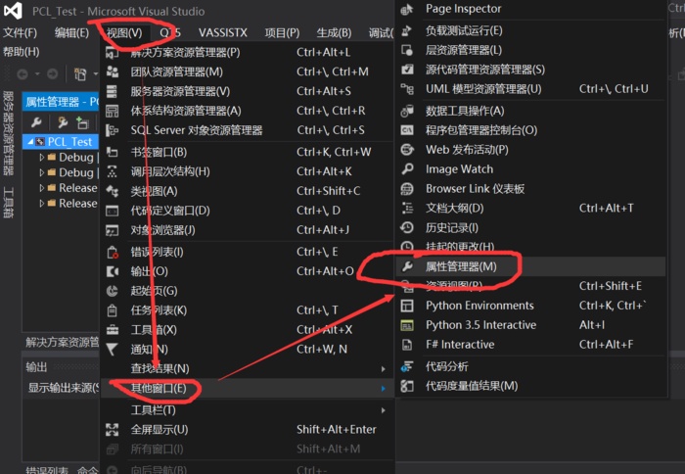Click the Code Analysis (代码分析) icon
Viewport: 685px width, 474px height.
407,366
